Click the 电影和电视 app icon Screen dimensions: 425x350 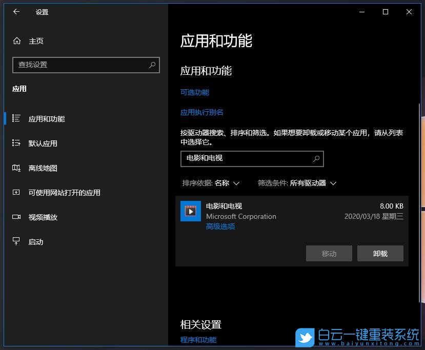point(190,211)
